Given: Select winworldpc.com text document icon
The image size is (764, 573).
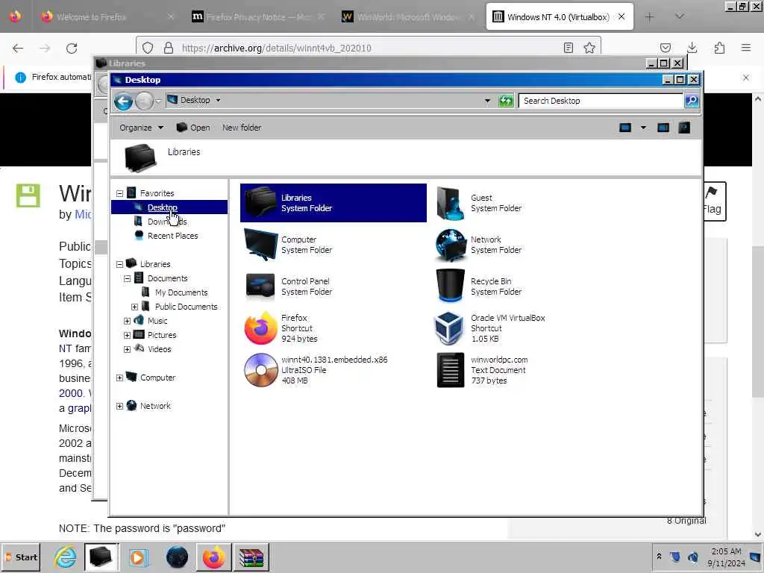Looking at the screenshot, I should coord(450,370).
